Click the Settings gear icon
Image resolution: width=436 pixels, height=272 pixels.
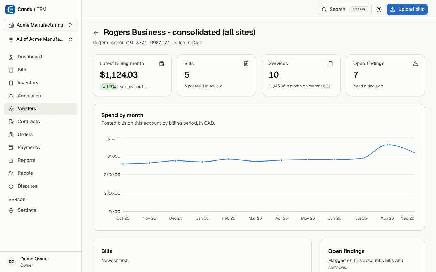11,210
